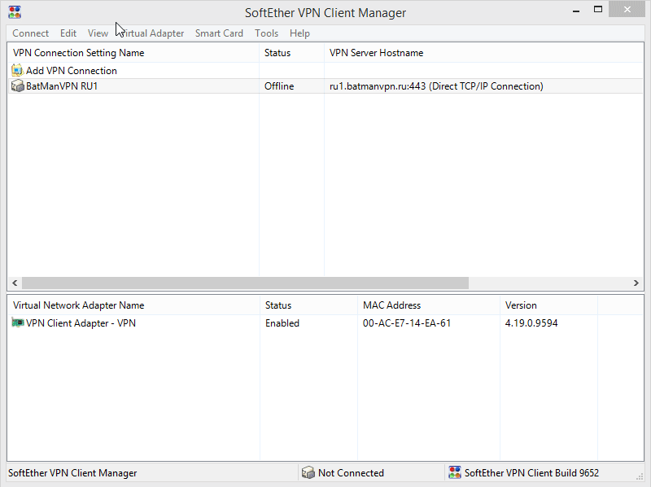
Task: Select the BatManVPN RU1 connection row
Action: click(x=122, y=86)
